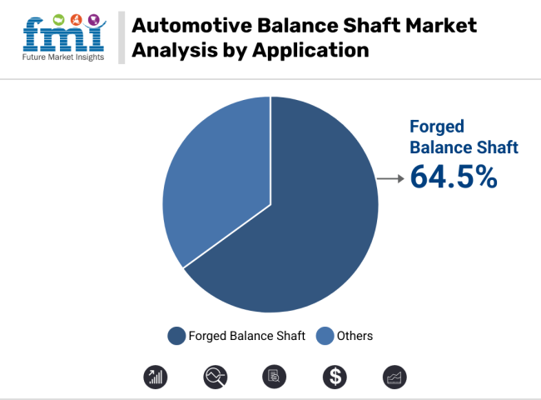
Task: Click the Forged Balance Shaft legend swatch
Action: 176,336
